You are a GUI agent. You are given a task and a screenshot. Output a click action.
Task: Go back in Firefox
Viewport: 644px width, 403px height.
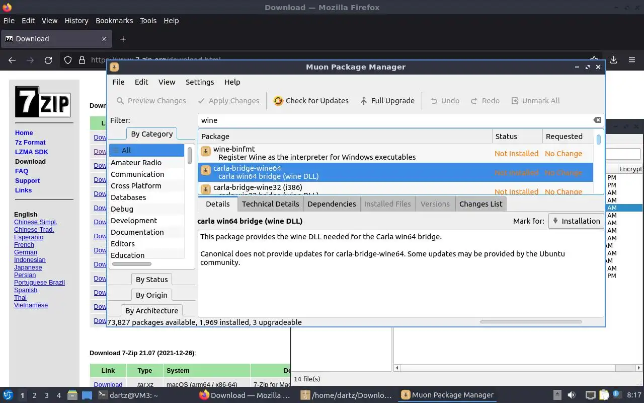pyautogui.click(x=12, y=60)
